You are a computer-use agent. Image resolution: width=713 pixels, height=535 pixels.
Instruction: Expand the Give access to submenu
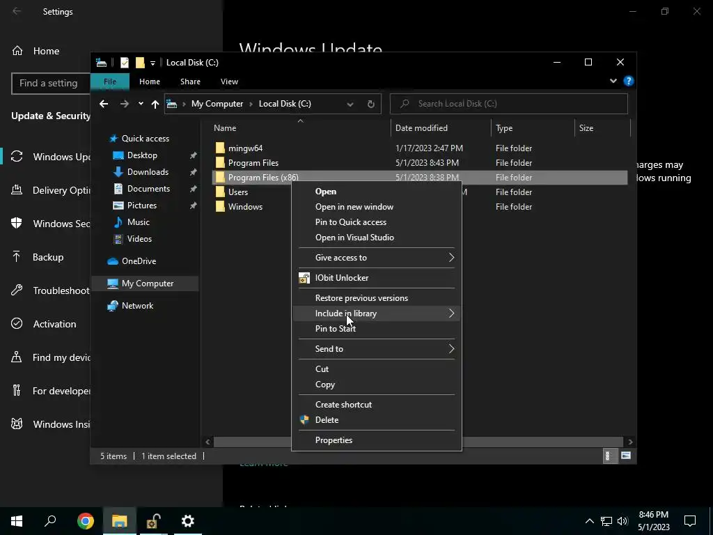pos(376,258)
